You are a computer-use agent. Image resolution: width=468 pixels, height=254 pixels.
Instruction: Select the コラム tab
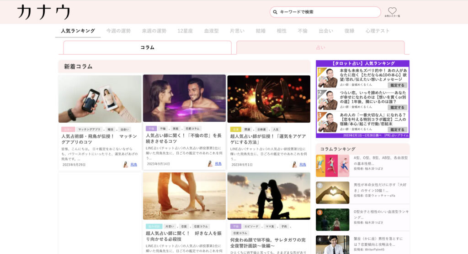(x=147, y=47)
